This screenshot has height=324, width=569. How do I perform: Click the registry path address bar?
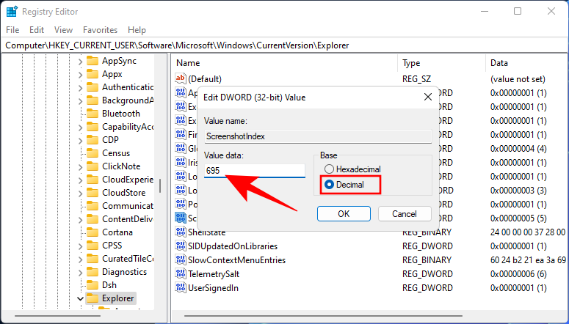[284, 45]
